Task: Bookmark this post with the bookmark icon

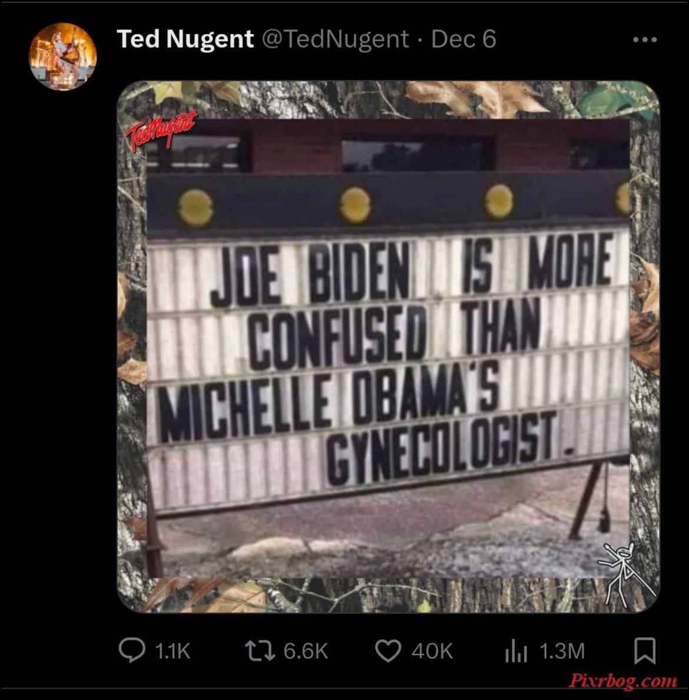Action: pyautogui.click(x=645, y=651)
